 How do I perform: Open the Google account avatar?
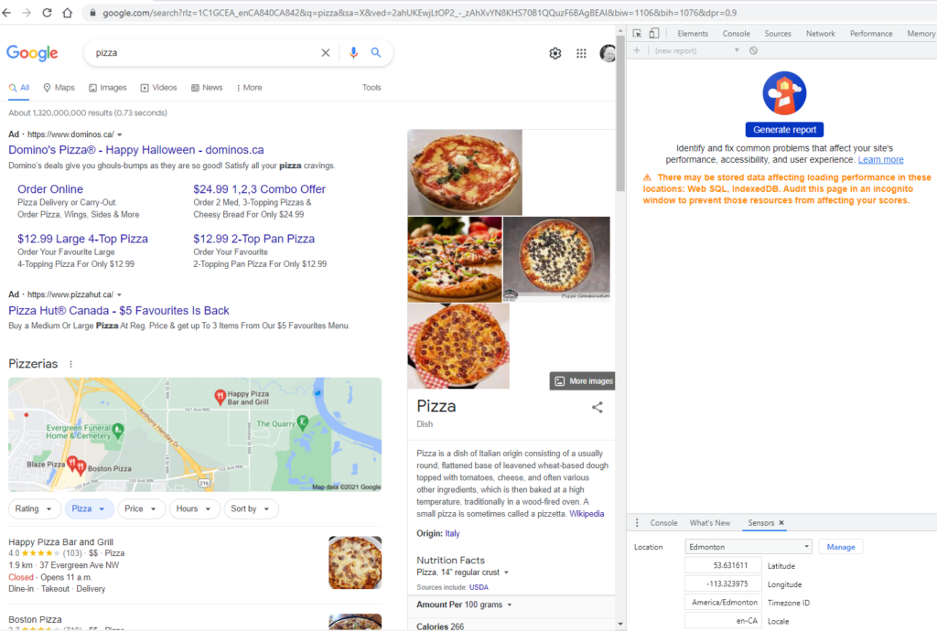click(608, 53)
